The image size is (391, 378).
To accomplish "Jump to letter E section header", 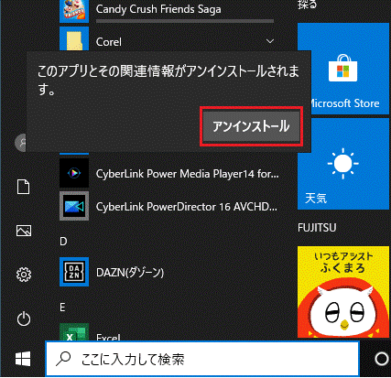I will [x=62, y=308].
